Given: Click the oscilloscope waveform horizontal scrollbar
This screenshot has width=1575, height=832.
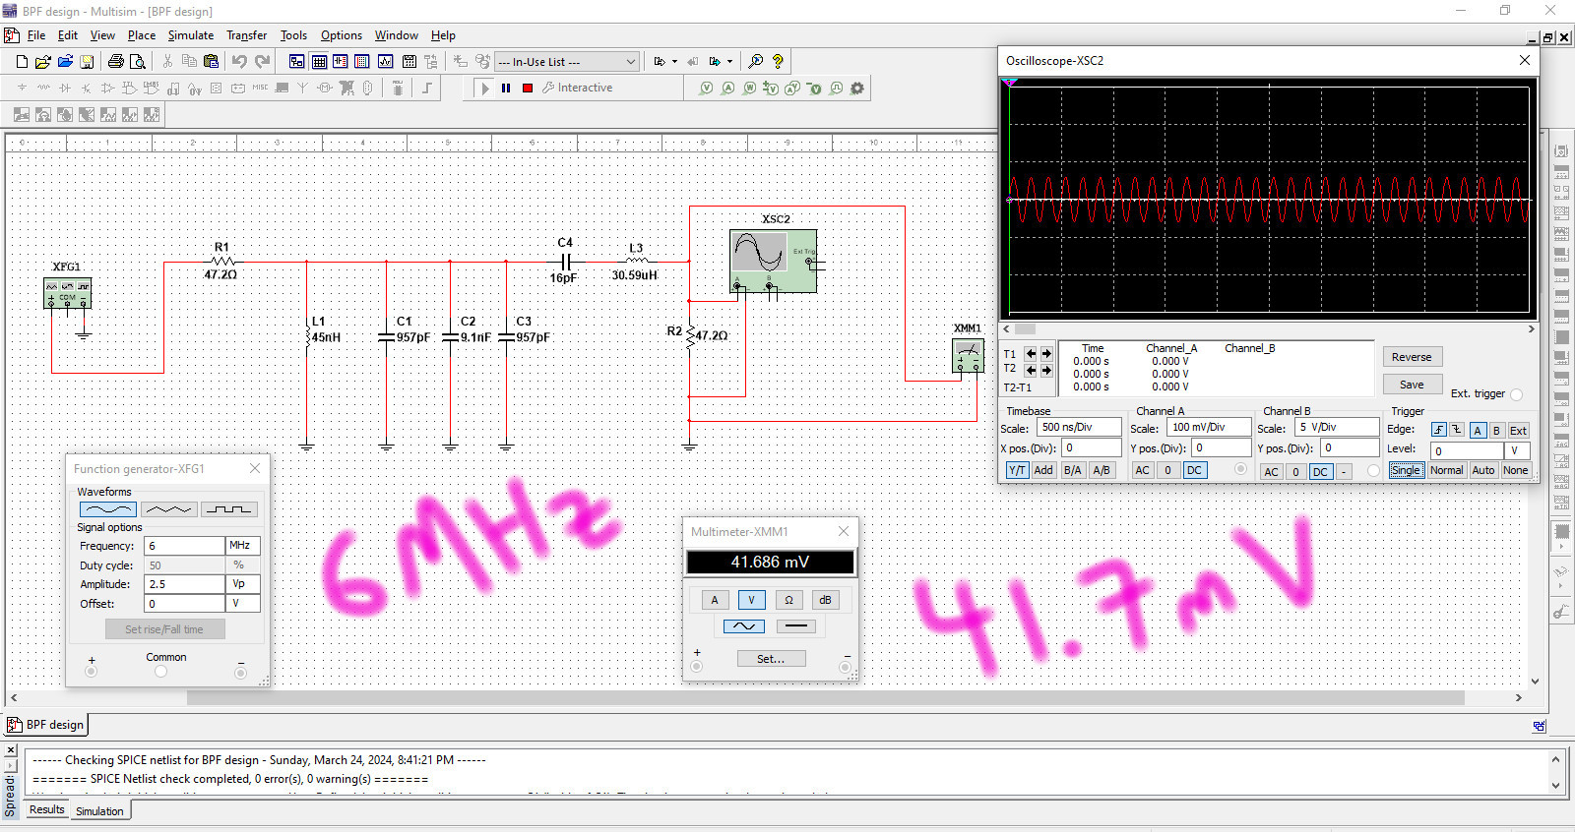Looking at the screenshot, I should click(x=1270, y=329).
